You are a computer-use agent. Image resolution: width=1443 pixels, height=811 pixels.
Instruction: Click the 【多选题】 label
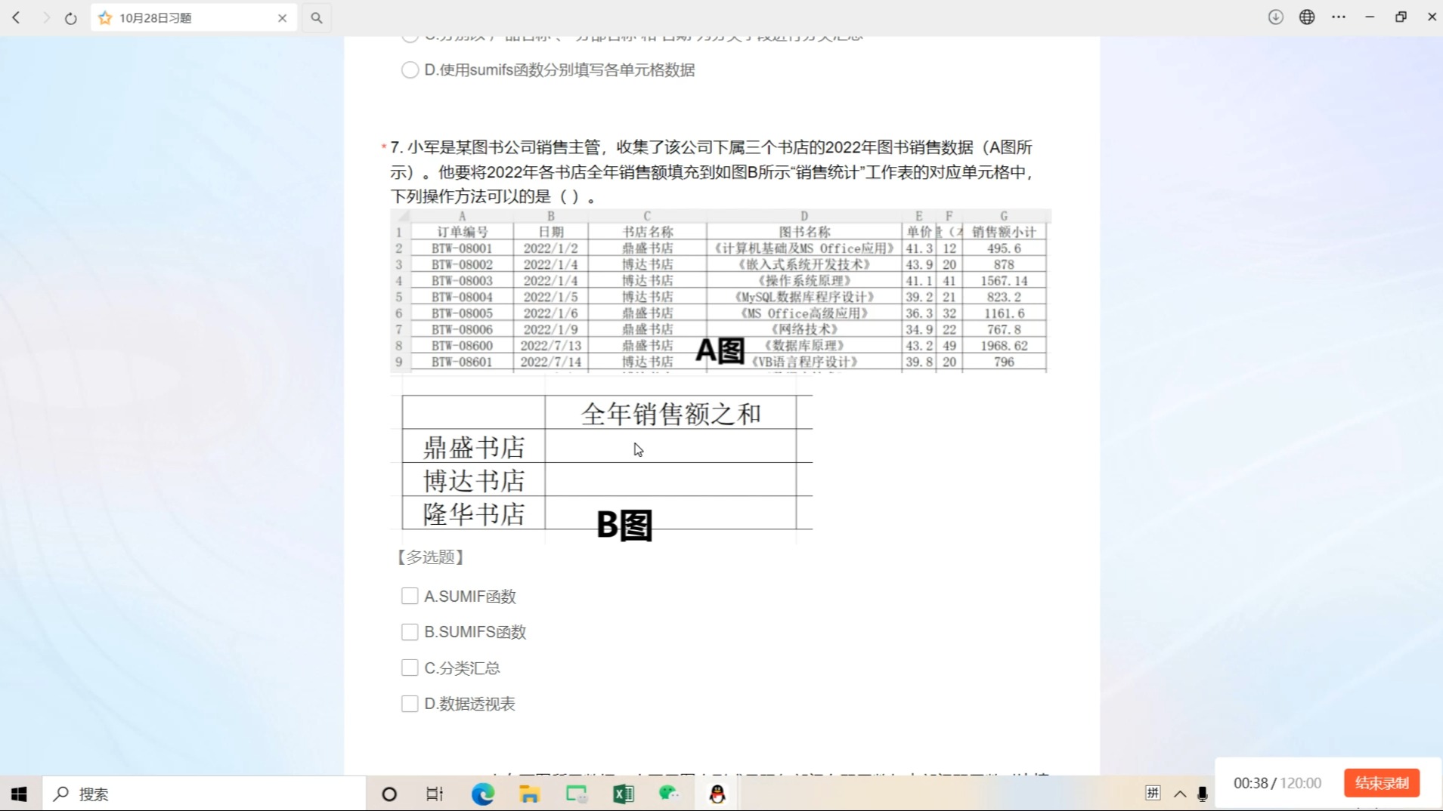tap(430, 557)
